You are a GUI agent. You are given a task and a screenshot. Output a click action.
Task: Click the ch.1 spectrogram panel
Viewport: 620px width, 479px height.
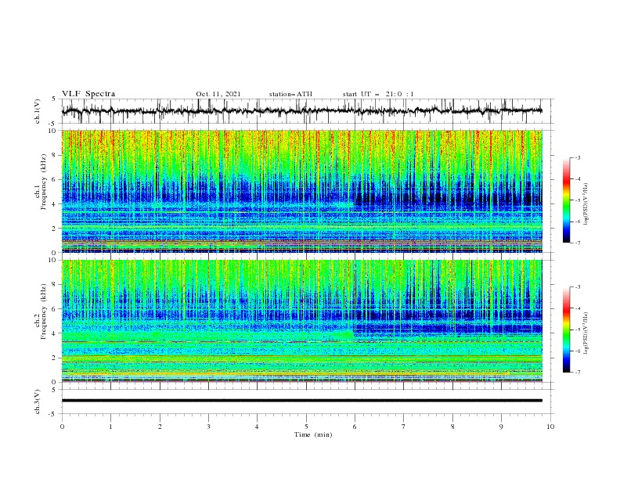click(x=301, y=191)
